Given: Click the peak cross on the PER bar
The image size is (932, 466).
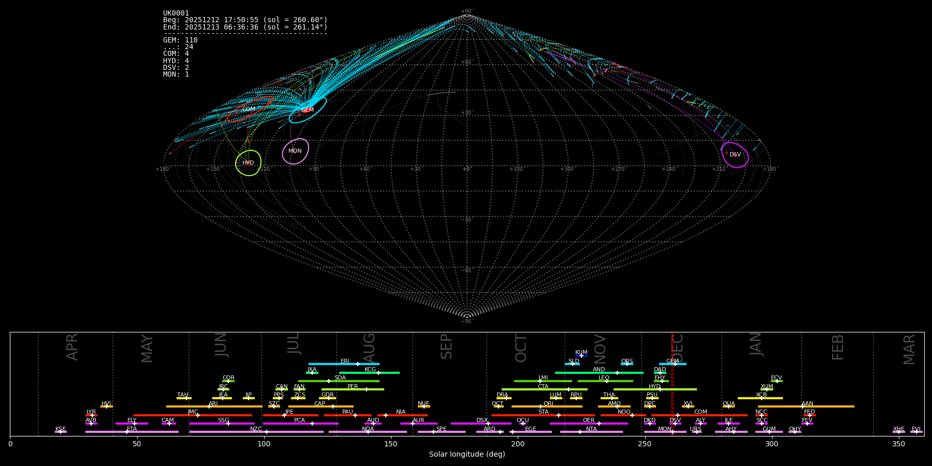Looking at the screenshot, I should pos(367,389).
